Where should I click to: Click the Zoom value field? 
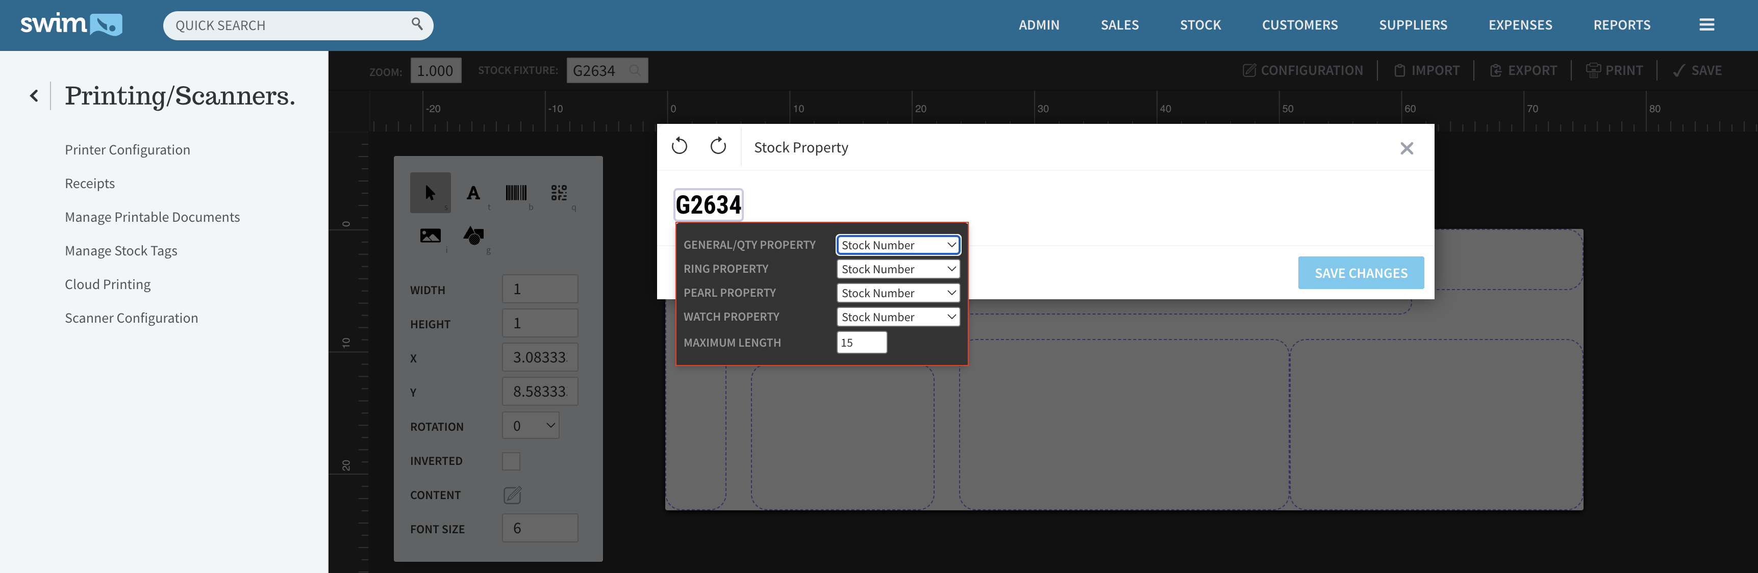[435, 70]
